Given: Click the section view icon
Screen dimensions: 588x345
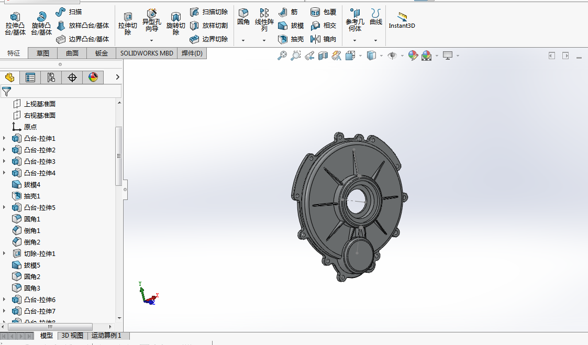Looking at the screenshot, I should (323, 55).
